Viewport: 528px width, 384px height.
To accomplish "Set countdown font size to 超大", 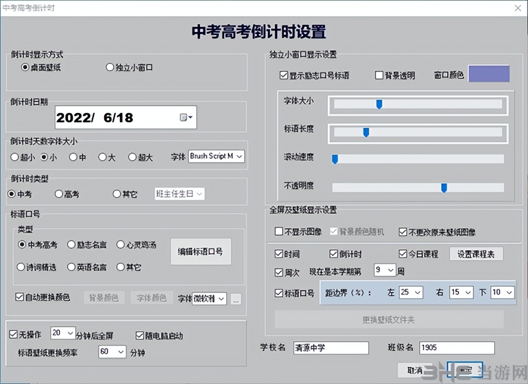I will tap(132, 157).
